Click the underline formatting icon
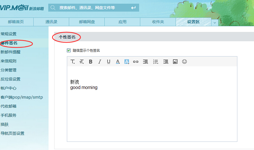 point(109,62)
